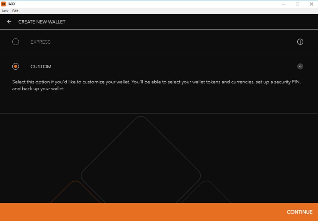
Task: Click the large center diamond outline graphic
Action: 140,159
